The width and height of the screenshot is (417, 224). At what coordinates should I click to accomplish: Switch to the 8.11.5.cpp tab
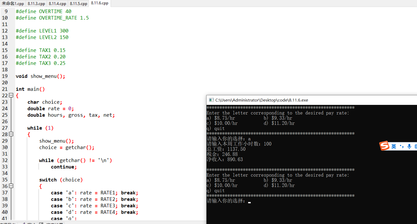pyautogui.click(x=78, y=4)
